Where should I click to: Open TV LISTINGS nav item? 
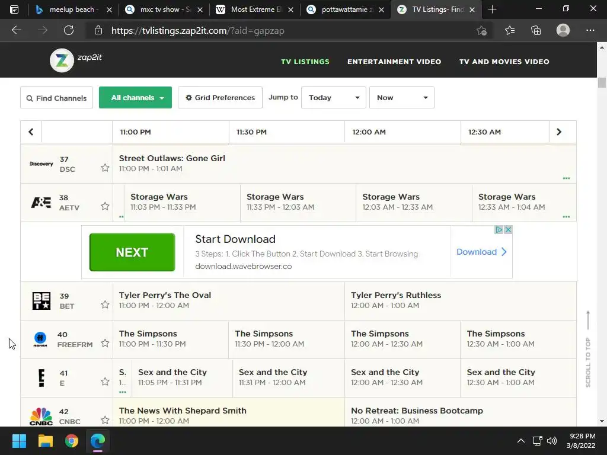click(305, 62)
